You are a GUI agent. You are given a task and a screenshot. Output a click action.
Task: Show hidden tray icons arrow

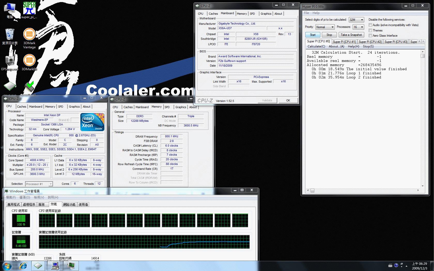click(x=407, y=266)
